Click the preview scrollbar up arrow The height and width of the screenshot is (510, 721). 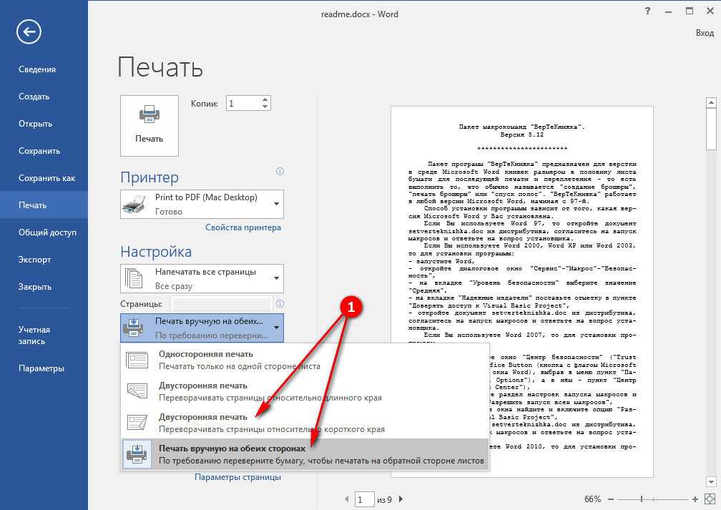pyautogui.click(x=711, y=102)
